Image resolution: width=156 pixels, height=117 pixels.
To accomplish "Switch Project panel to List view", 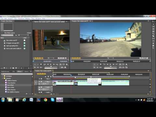I will point(2,68).
